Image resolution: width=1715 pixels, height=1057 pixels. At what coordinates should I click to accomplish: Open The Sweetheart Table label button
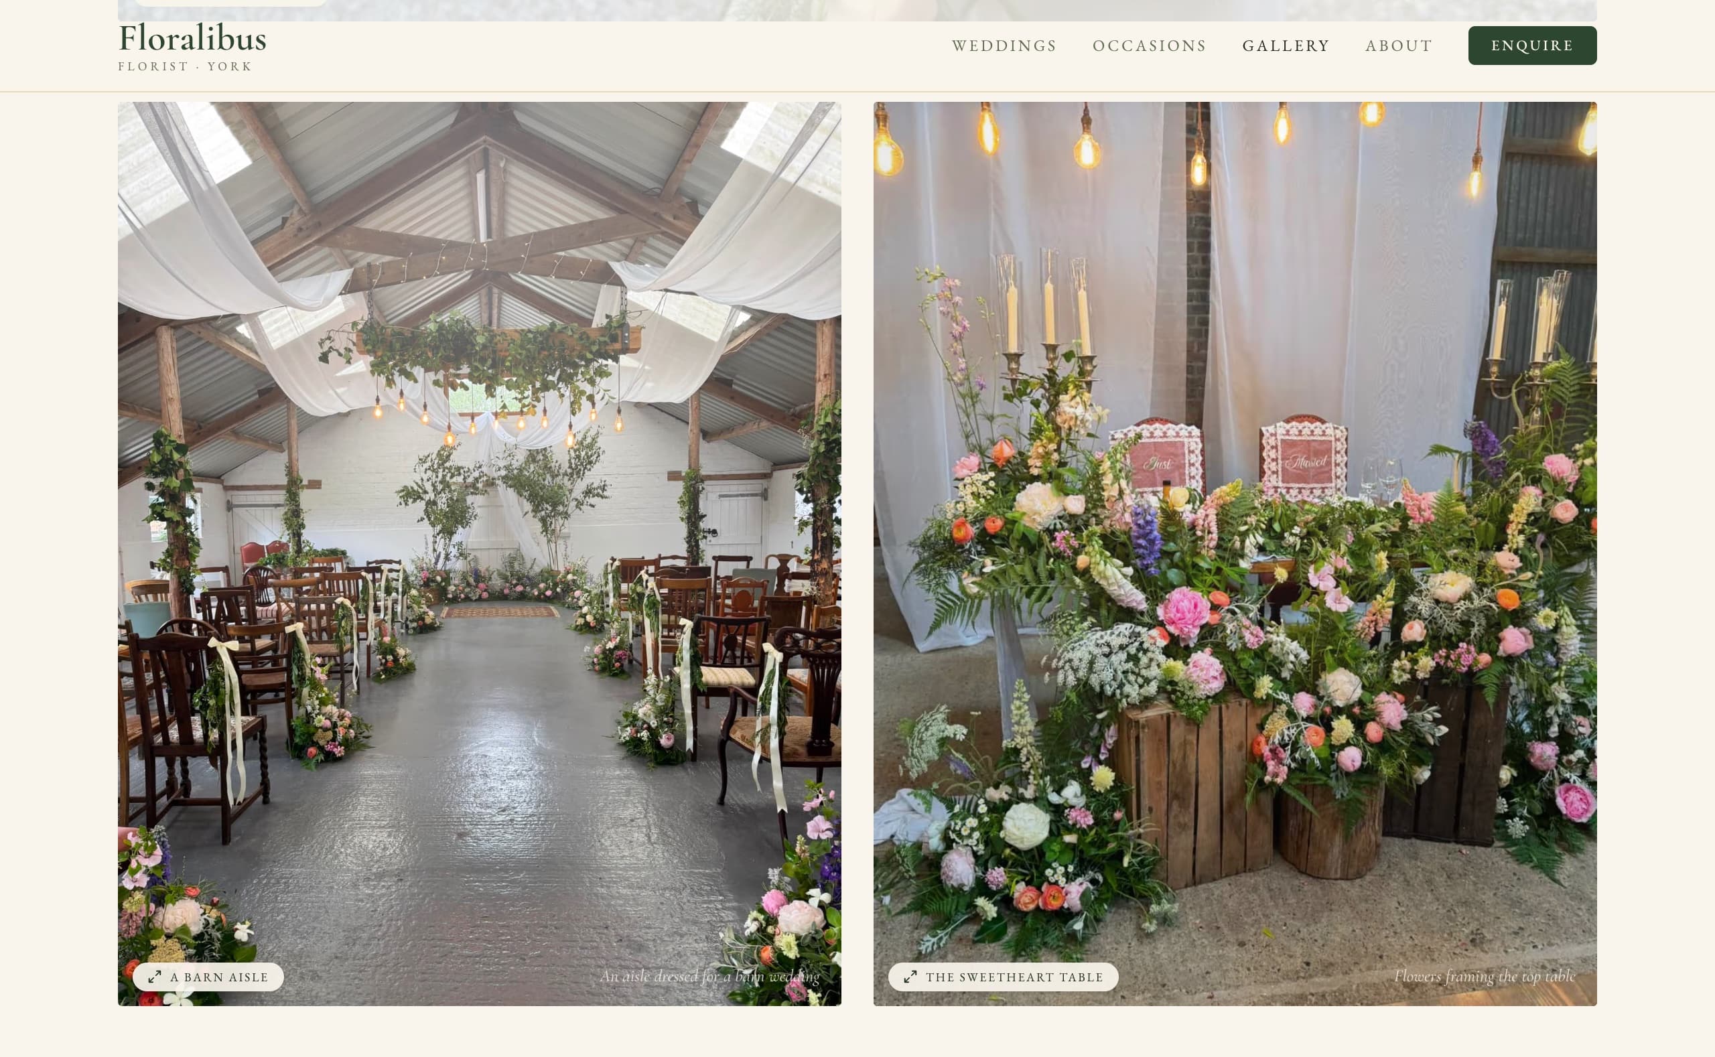(x=1004, y=977)
